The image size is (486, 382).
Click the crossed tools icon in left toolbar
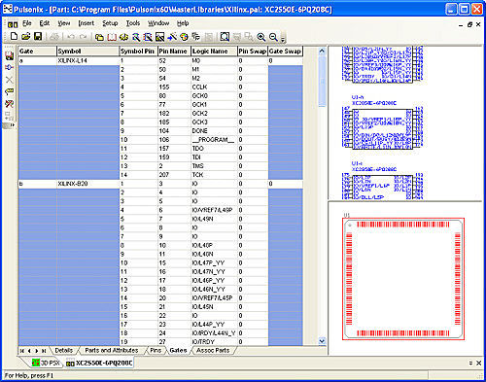9,104
